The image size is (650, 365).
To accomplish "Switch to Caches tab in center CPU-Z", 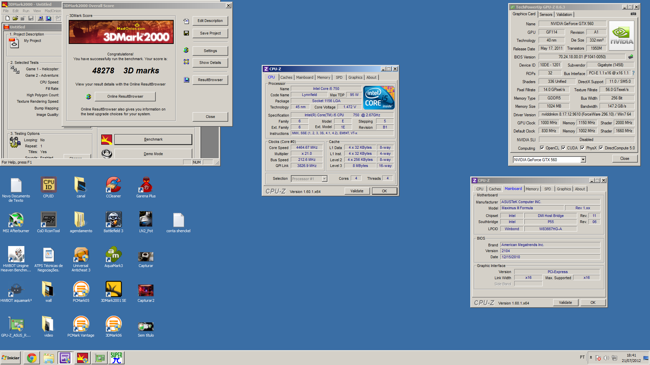I will [x=286, y=77].
